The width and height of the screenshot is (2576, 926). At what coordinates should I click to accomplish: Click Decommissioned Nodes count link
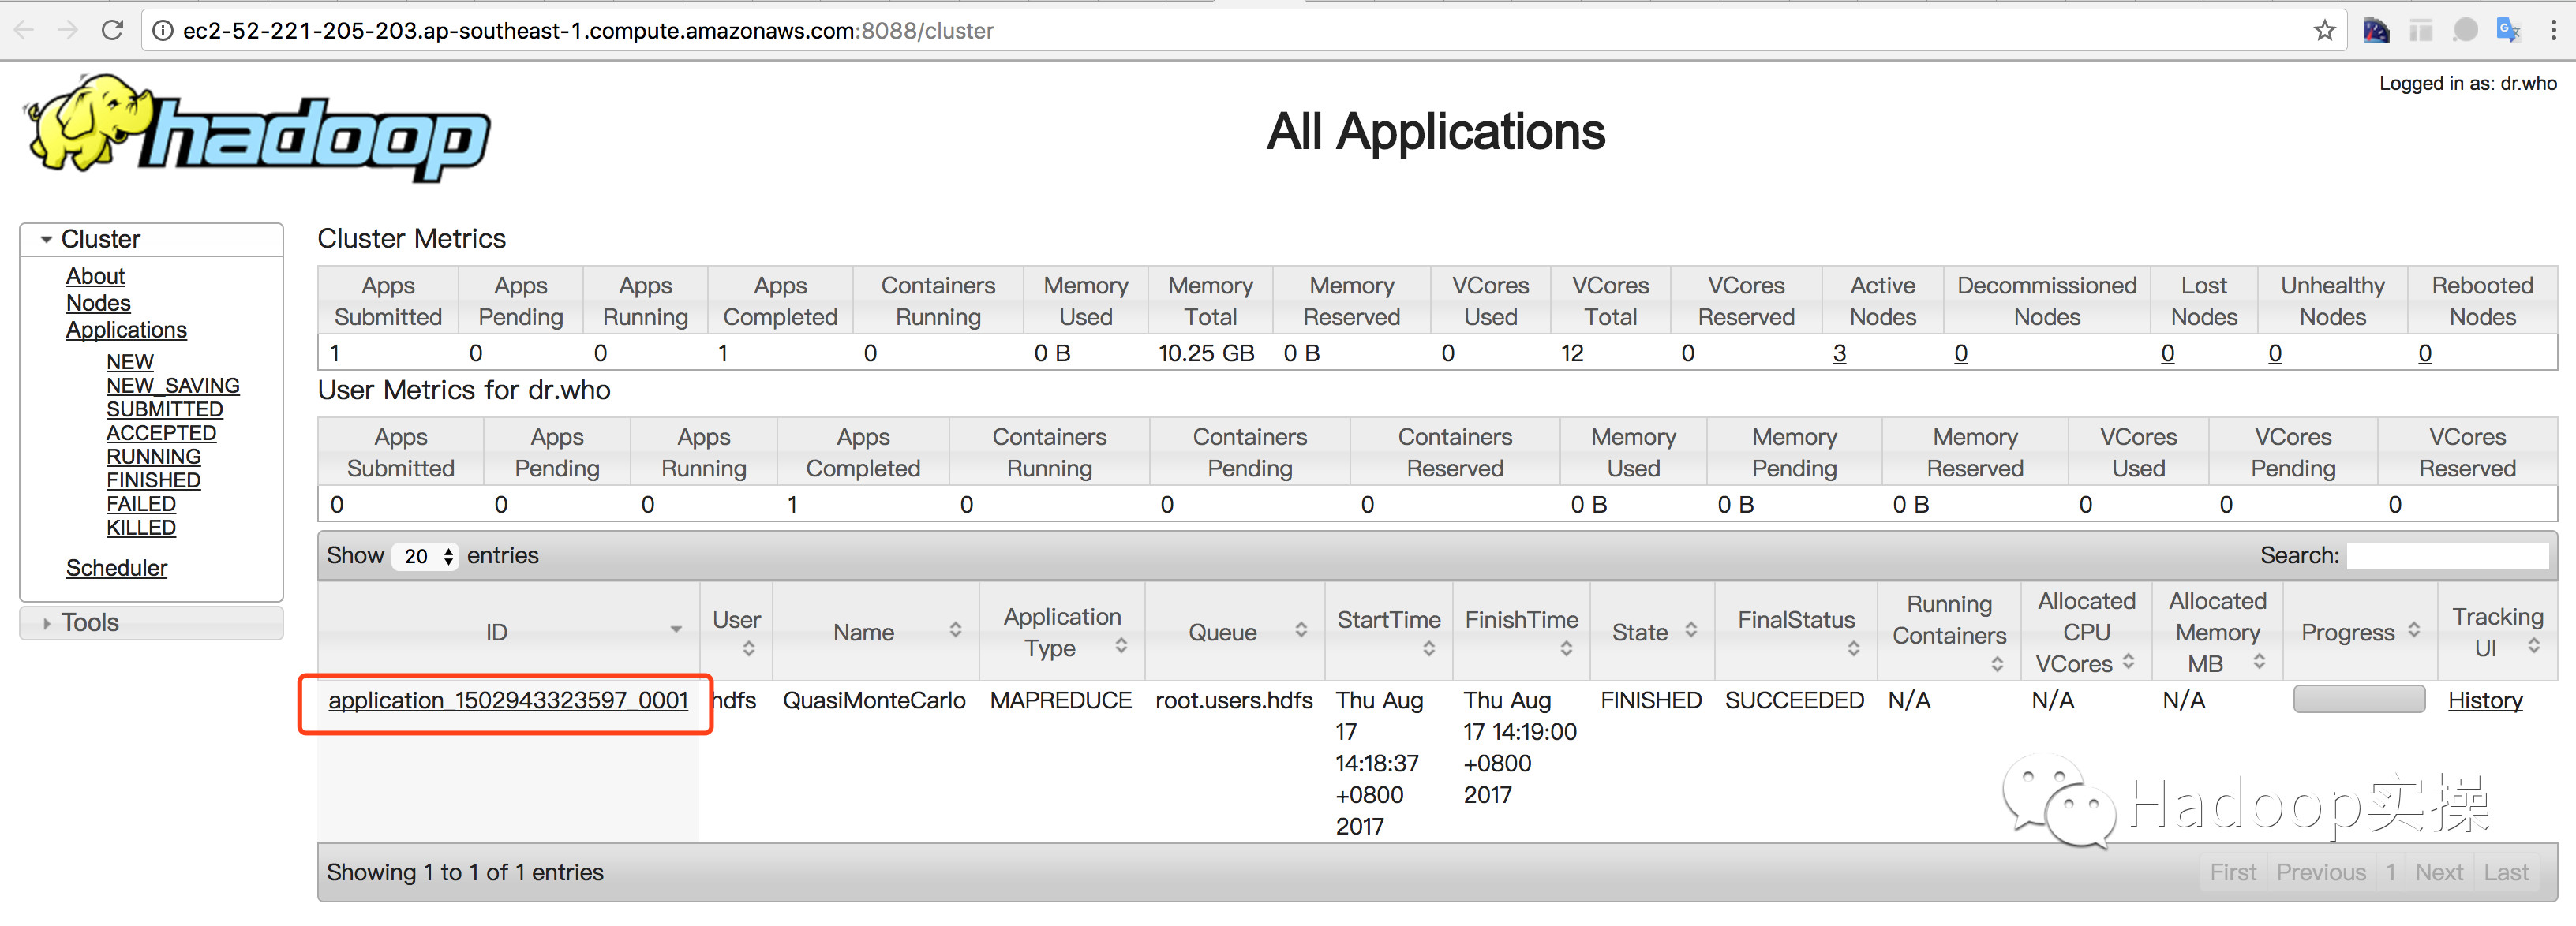pos(1961,353)
